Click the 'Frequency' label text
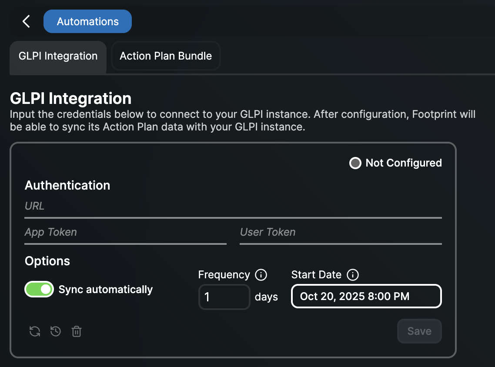This screenshot has width=495, height=367. click(224, 274)
